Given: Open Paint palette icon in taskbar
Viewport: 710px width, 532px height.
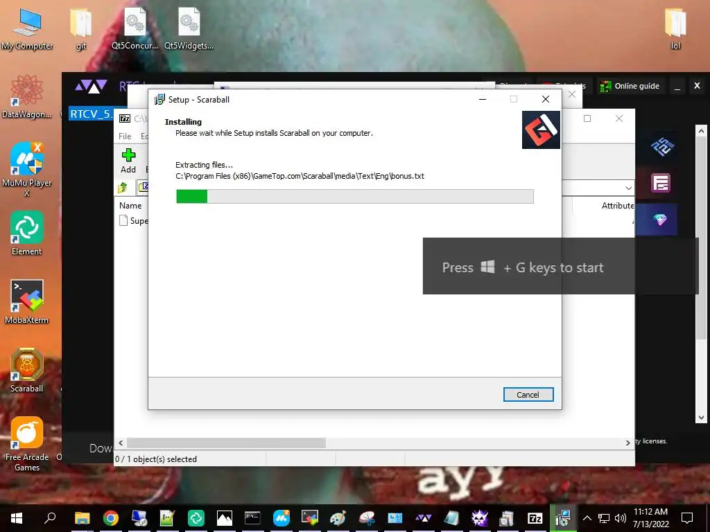Looking at the screenshot, I should [x=338, y=518].
